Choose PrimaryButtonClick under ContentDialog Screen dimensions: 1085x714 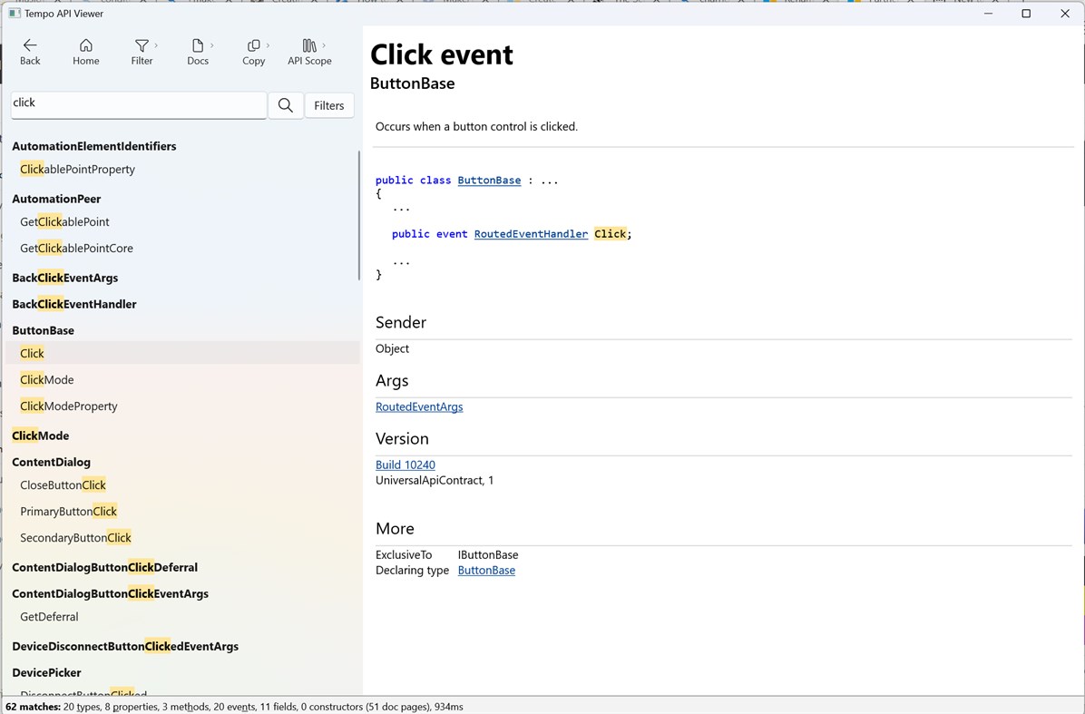tap(68, 511)
